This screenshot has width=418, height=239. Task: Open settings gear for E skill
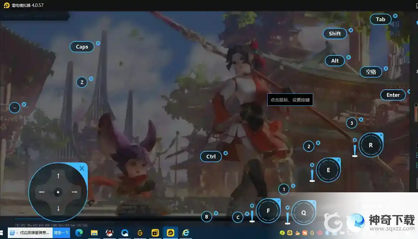tap(312, 165)
